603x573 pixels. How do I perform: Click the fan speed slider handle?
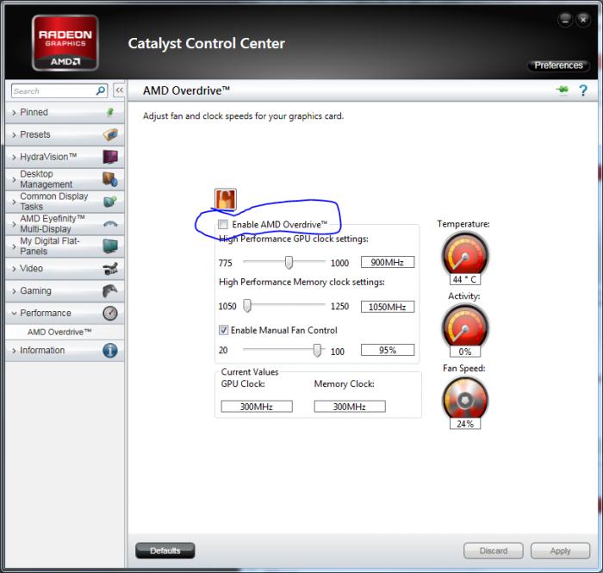click(x=317, y=350)
